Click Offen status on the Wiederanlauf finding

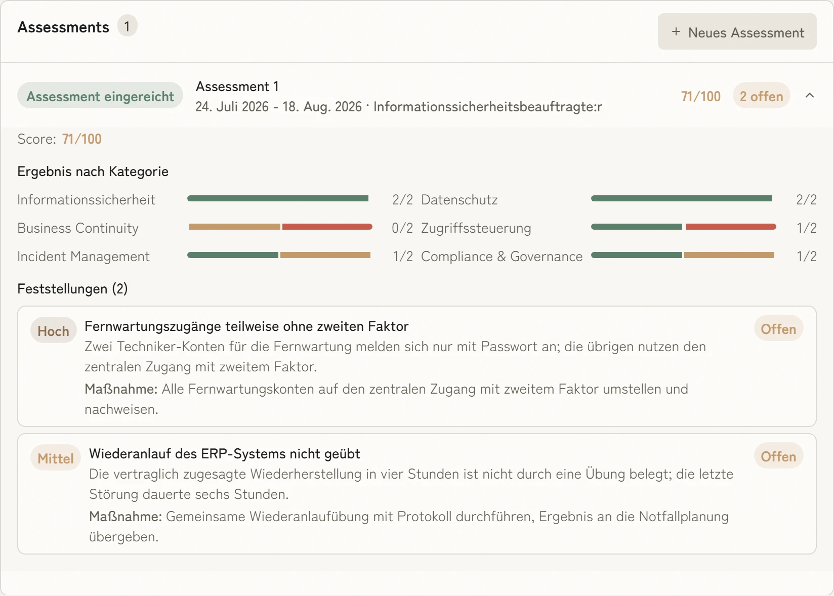click(x=778, y=456)
